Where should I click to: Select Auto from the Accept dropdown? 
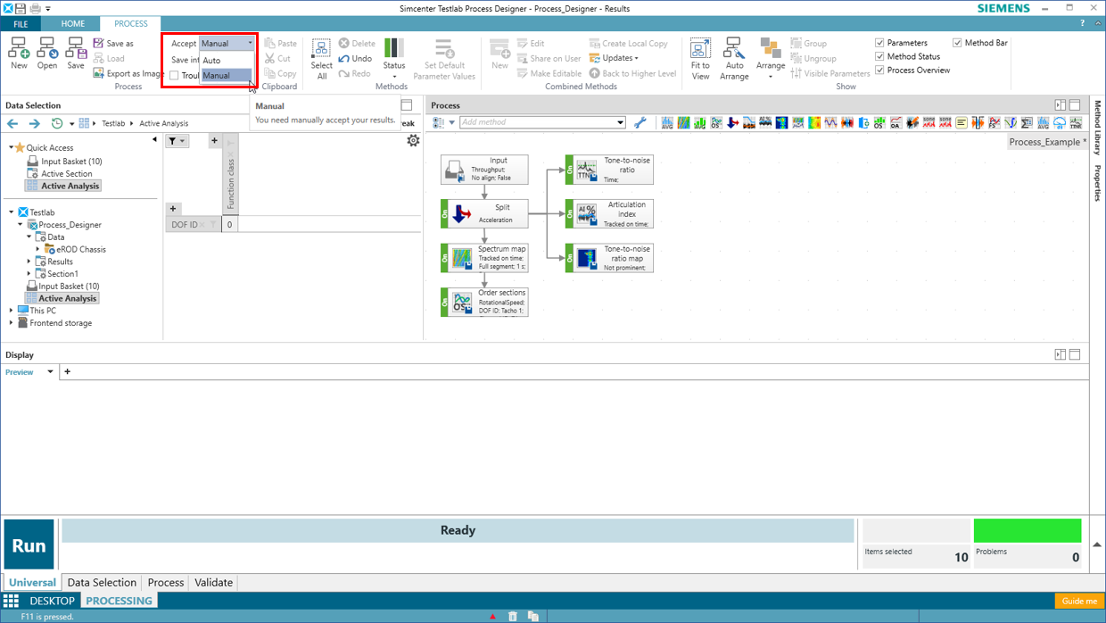click(212, 61)
